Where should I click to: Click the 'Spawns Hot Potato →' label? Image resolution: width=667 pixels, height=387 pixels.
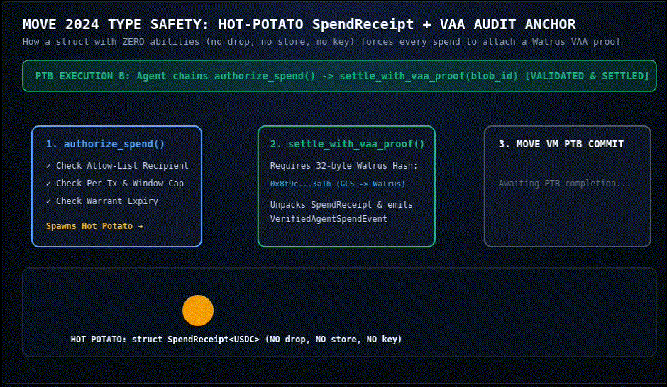pyautogui.click(x=94, y=226)
